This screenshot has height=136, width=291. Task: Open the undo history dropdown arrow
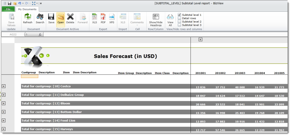tap(23, 3)
